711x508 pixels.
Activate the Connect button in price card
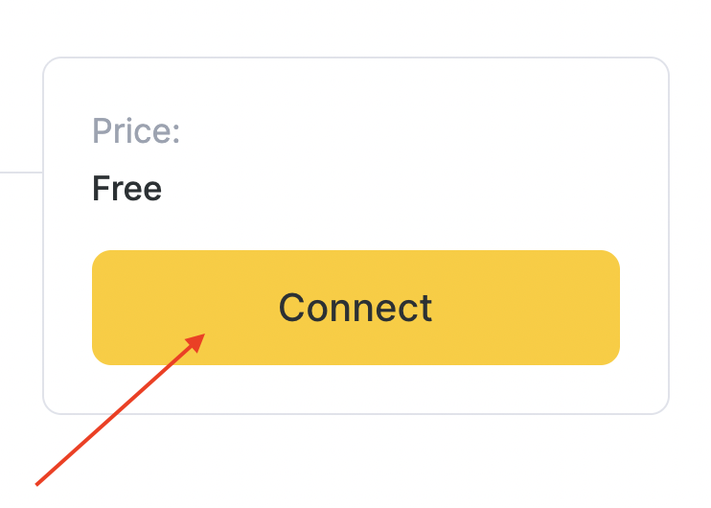[x=355, y=308]
